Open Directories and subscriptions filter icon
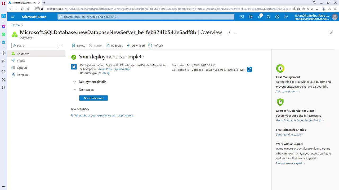The image size is (339, 190). [251, 17]
